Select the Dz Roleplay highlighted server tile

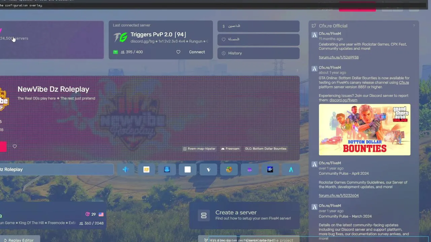[x=57, y=169]
